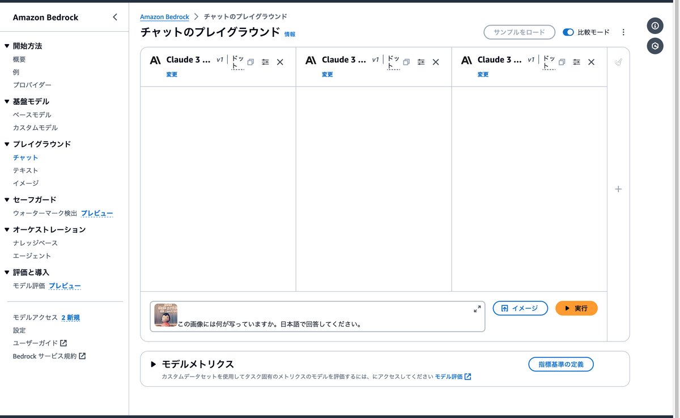Open ウォーターマーク検出 in the sidebar
Screen dimensions: 680x418
click(45, 214)
